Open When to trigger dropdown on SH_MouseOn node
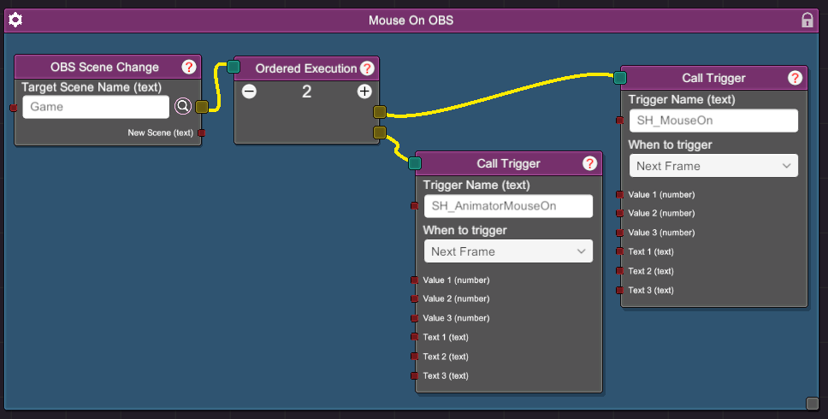Screen dimensions: 828x419 pos(713,166)
